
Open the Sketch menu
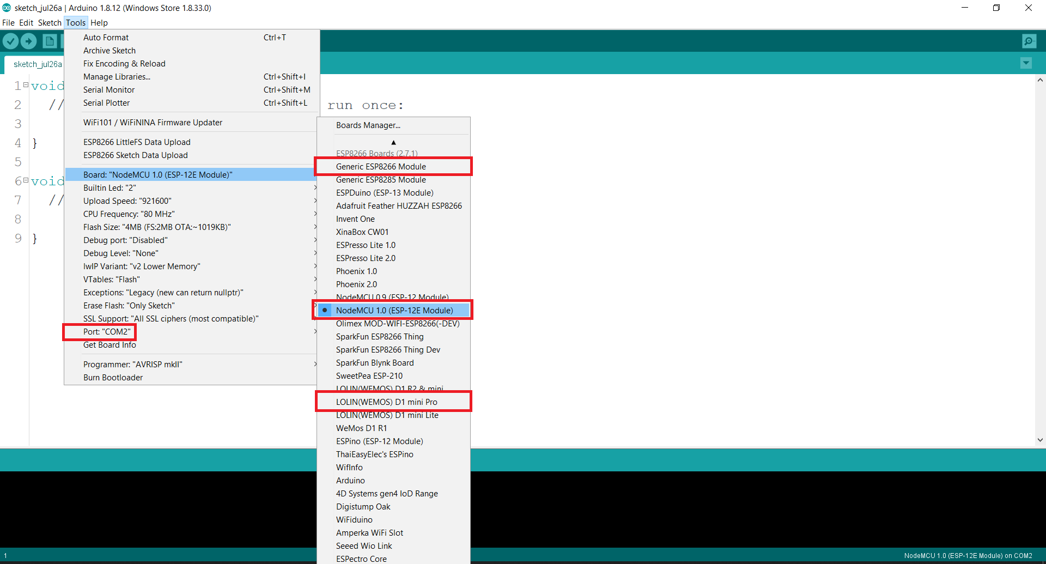50,23
